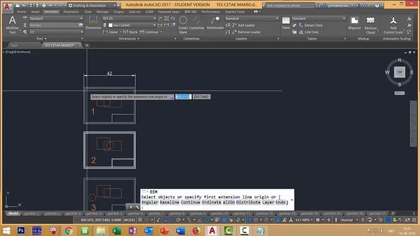Click the keyword search box in title bar
This screenshot has height=236, width=420.
click(290, 5)
